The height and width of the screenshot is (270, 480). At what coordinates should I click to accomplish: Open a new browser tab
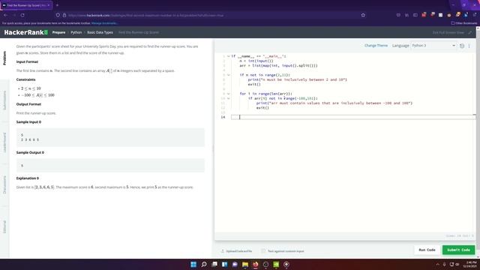pos(57,5)
